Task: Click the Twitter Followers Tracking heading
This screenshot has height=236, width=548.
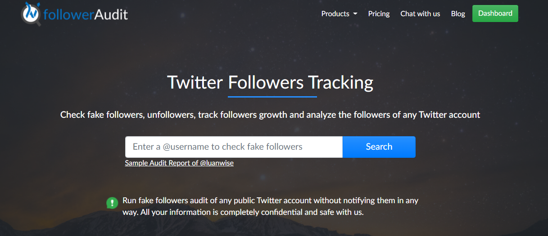Action: (270, 83)
